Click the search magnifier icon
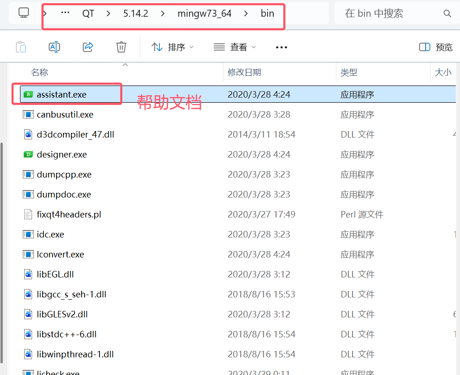 point(447,13)
